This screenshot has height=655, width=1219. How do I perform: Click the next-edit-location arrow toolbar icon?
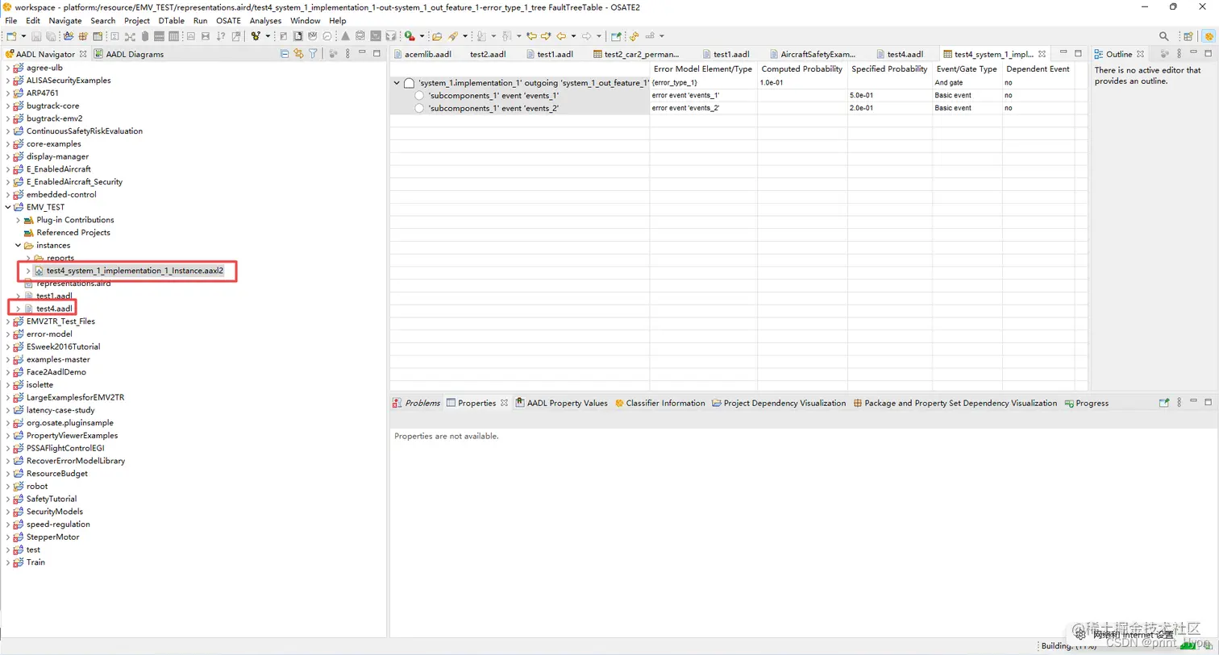click(x=546, y=36)
